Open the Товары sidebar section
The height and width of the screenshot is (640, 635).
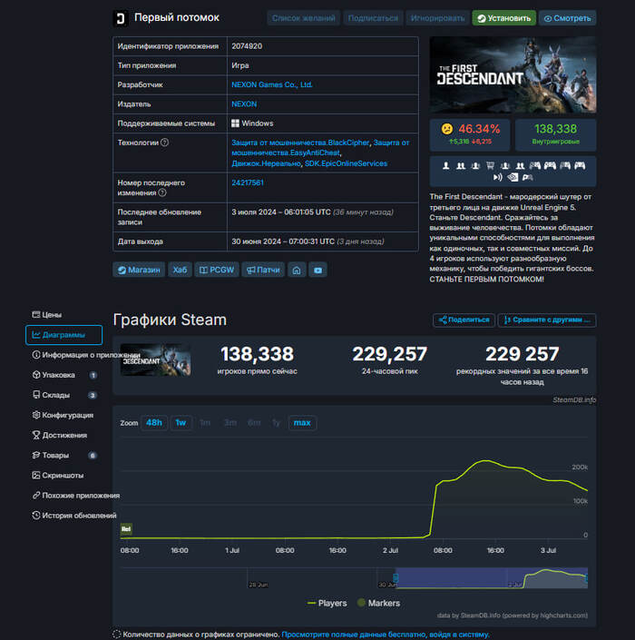click(x=64, y=455)
